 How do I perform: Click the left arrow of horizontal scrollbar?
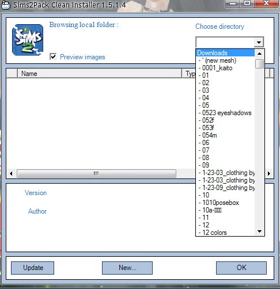pyautogui.click(x=11, y=173)
